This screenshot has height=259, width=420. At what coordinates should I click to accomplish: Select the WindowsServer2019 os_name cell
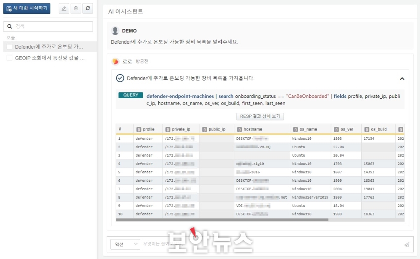[x=310, y=197]
